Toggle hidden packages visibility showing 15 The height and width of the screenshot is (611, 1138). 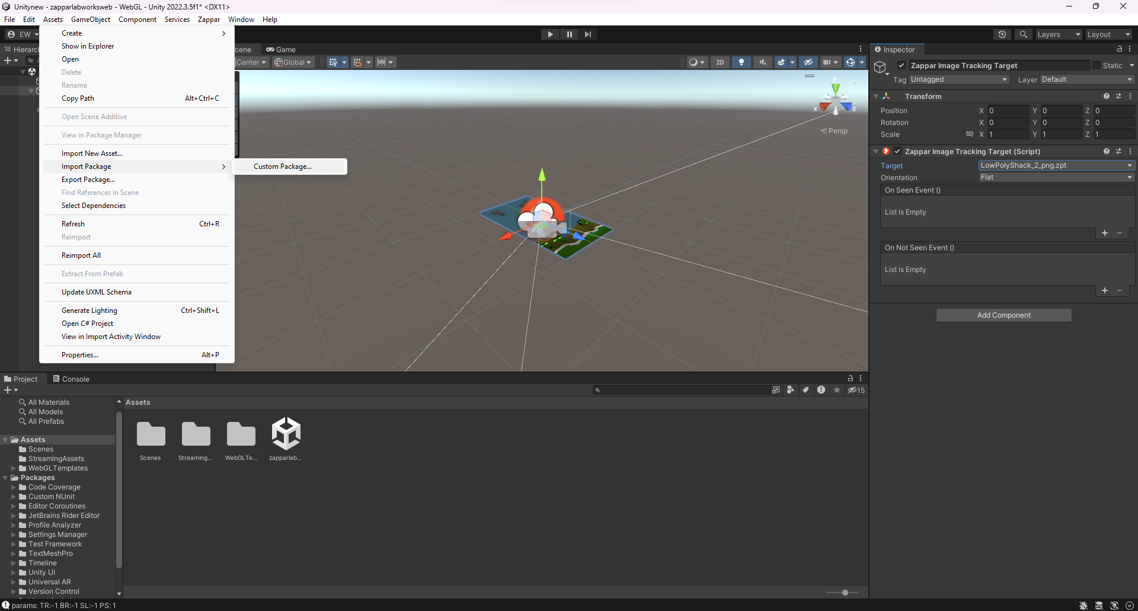[856, 390]
